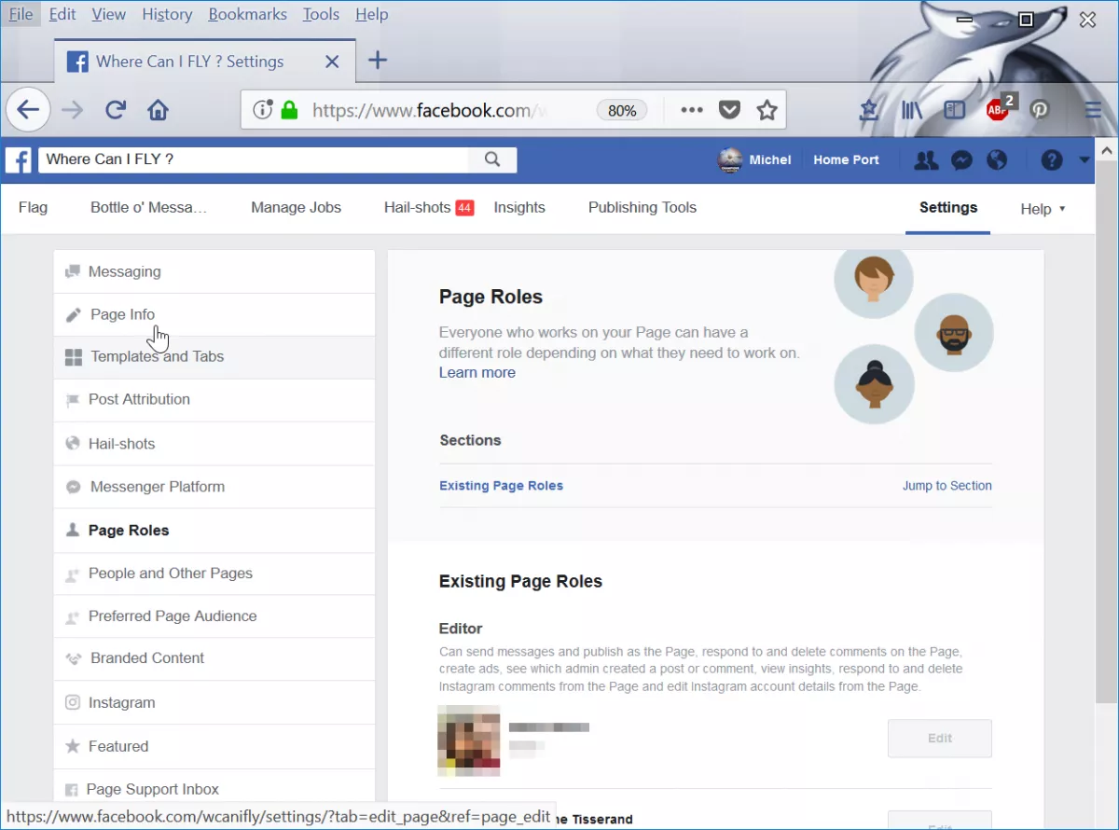Screen dimensions: 1119x830
Task: Open the View menu
Action: pyautogui.click(x=109, y=14)
